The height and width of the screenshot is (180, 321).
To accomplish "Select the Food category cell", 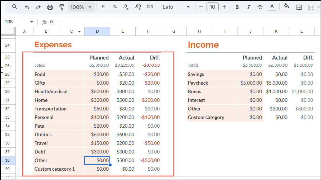I will coord(59,74).
